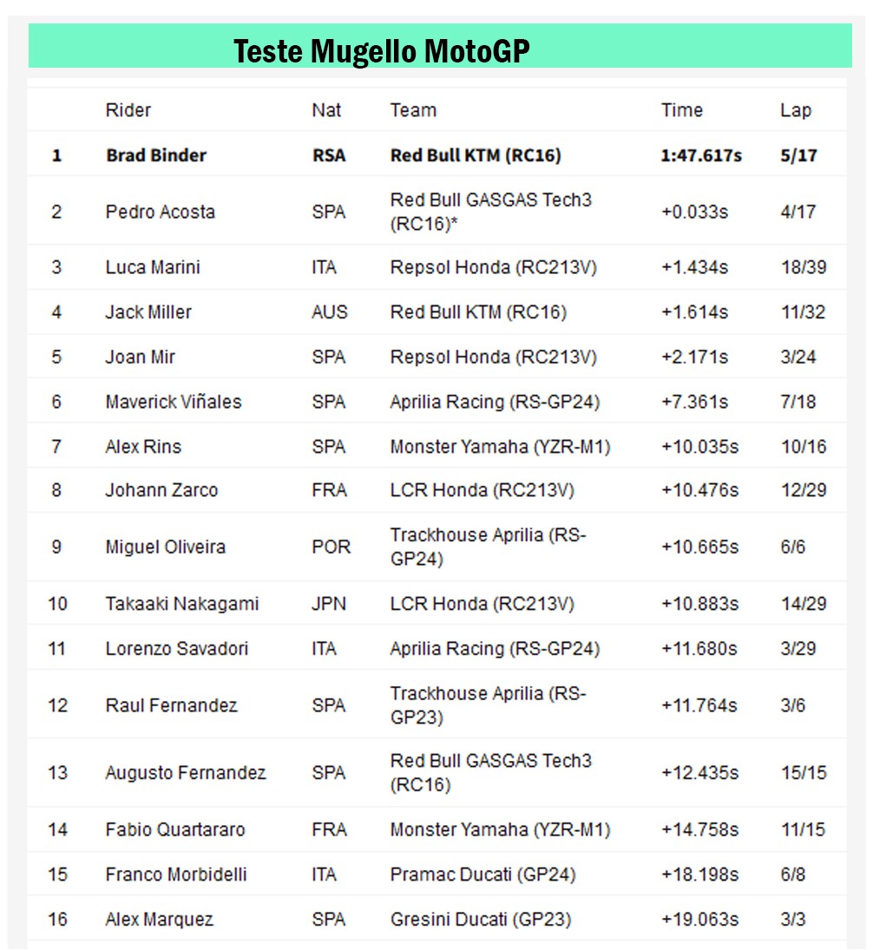Click the Time column header
Viewport: 873px width, 950px height.
point(682,110)
